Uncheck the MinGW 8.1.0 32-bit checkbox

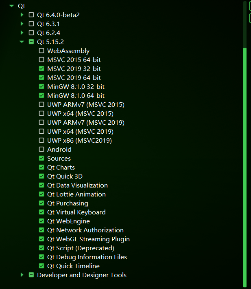[x=41, y=86]
